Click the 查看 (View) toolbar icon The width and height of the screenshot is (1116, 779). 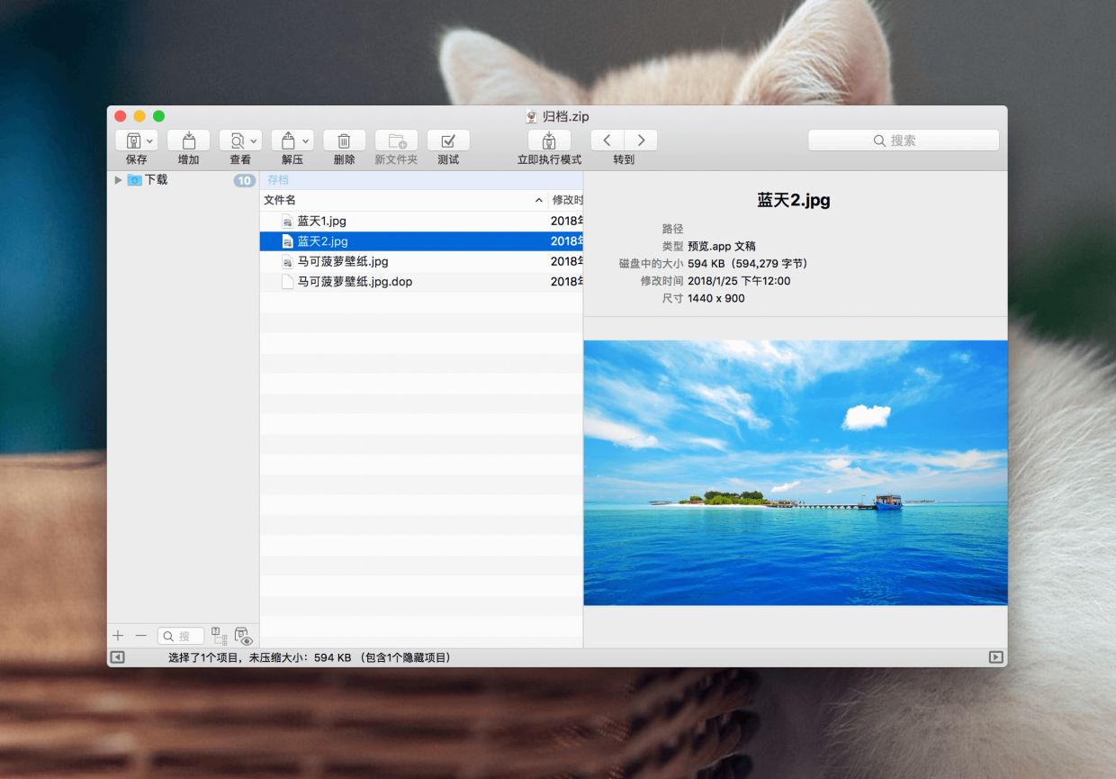(x=236, y=140)
